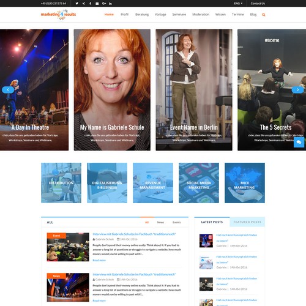Image resolution: width=306 pixels, height=306 pixels.
Task: Open the Event post thumbnail image
Action: click(x=68, y=247)
